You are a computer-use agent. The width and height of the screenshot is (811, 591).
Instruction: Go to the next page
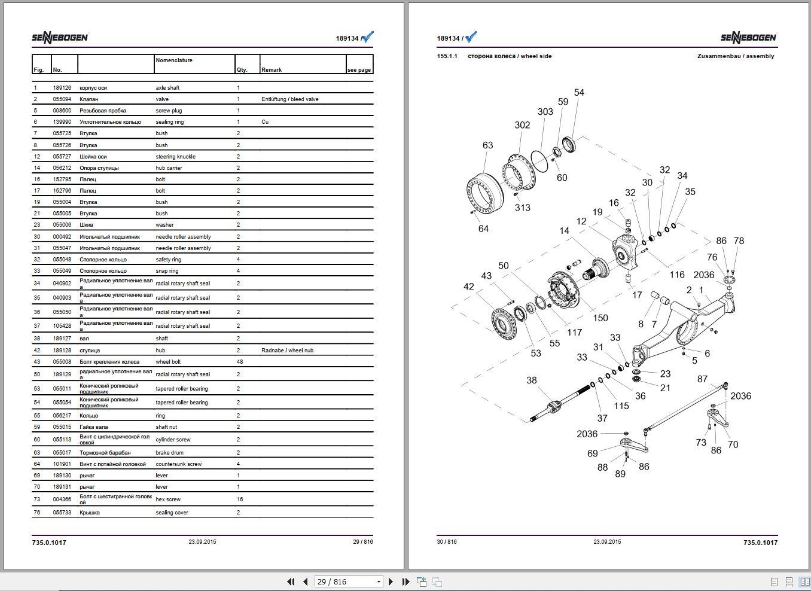(x=391, y=581)
